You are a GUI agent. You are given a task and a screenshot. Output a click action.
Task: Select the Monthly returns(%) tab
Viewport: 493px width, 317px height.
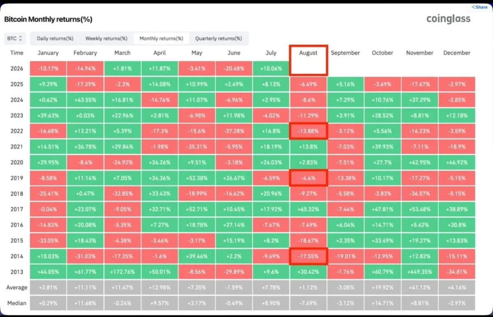click(x=161, y=39)
